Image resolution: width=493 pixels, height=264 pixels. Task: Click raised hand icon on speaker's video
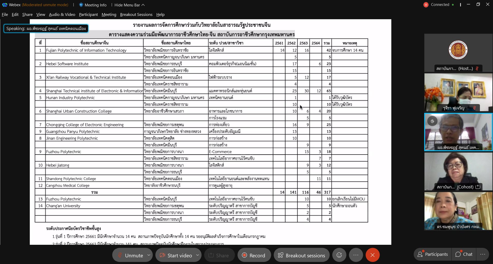432,121
